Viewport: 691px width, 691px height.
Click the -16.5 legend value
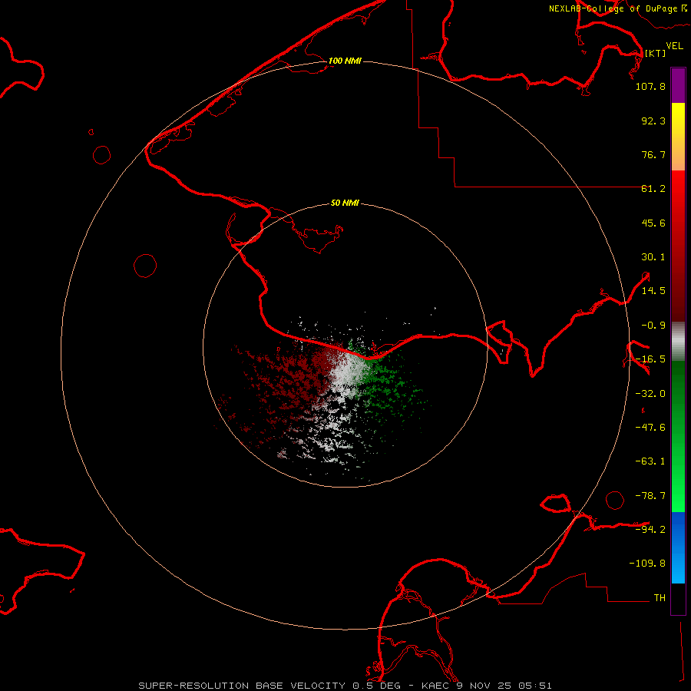coord(650,359)
